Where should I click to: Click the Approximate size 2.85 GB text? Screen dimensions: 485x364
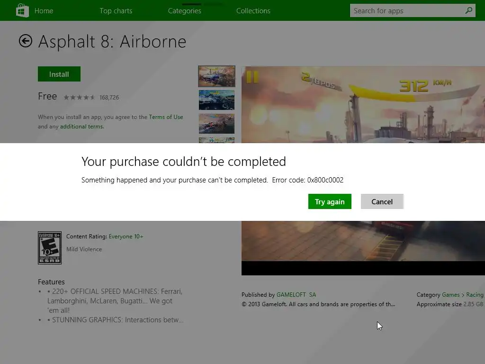[x=450, y=304]
